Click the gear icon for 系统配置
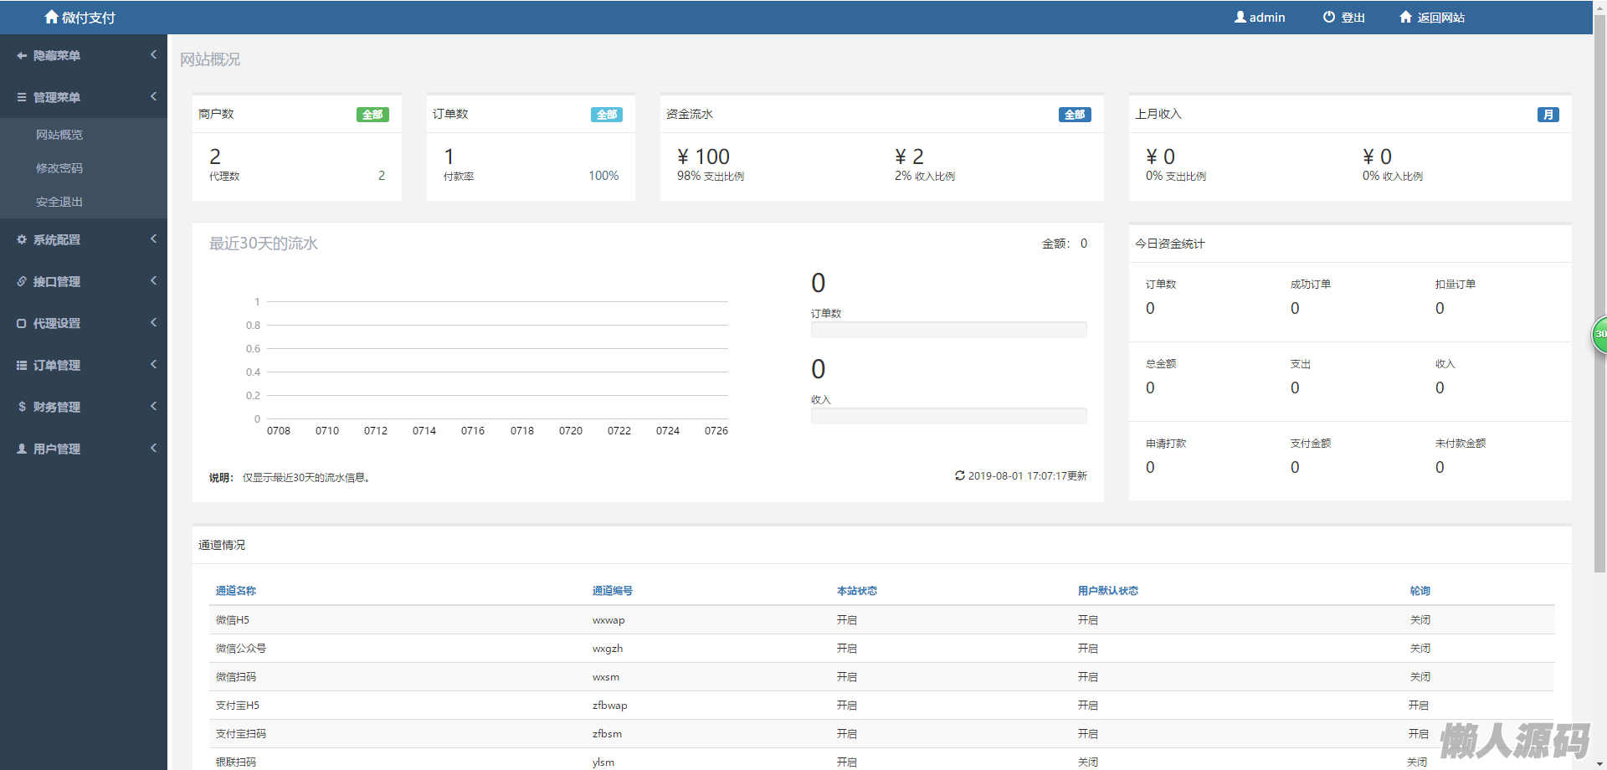The height and width of the screenshot is (770, 1607). 22,239
